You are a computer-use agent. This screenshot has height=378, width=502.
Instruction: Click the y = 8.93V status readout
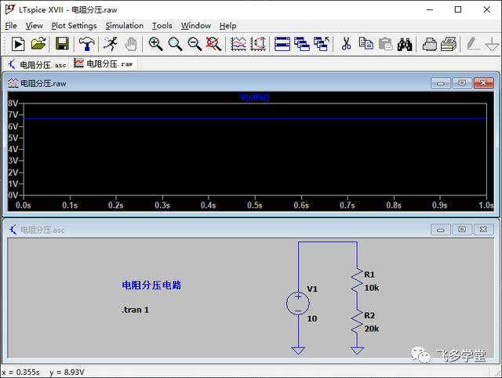coord(67,373)
